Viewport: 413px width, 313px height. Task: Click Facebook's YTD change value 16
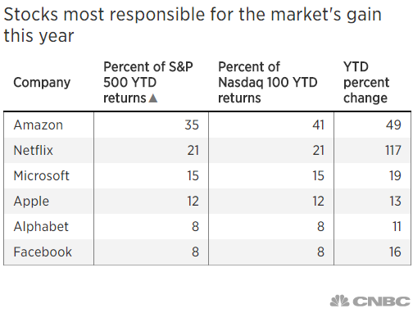tap(395, 252)
